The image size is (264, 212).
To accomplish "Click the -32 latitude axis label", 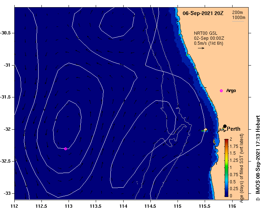I will pos(8,129).
